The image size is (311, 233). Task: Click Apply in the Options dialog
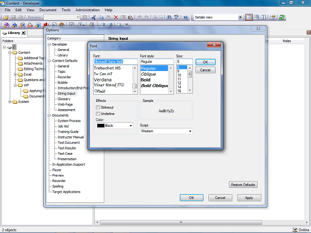249,198
